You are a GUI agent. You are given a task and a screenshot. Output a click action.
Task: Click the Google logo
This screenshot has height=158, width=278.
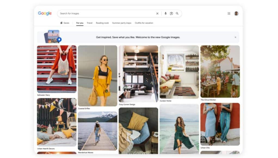pos(45,13)
